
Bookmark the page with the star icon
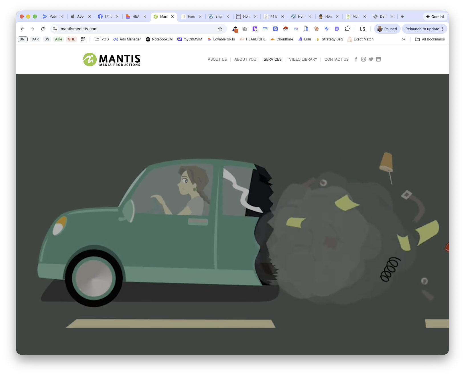pyautogui.click(x=220, y=29)
